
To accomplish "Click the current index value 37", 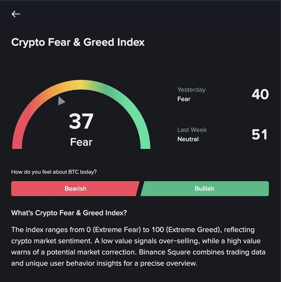I will (81, 122).
